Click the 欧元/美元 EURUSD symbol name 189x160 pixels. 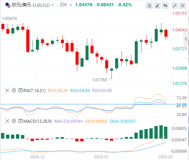[x=31, y=5]
